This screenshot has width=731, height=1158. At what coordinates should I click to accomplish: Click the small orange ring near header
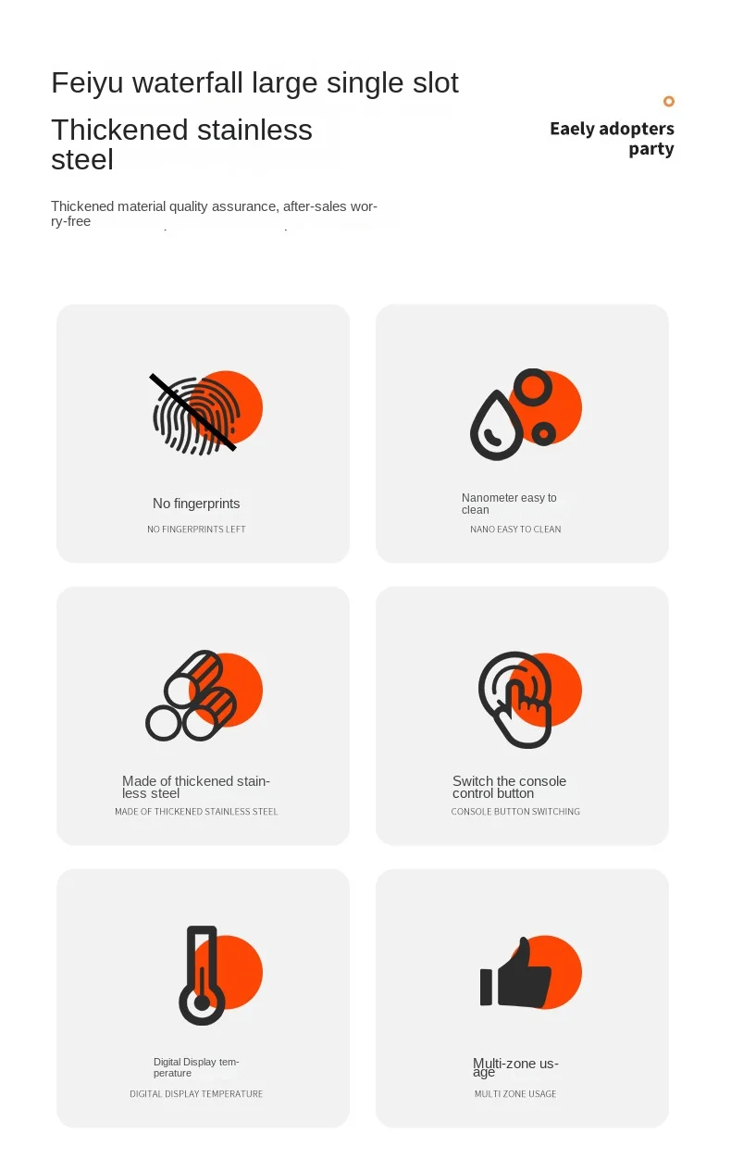[x=669, y=102]
